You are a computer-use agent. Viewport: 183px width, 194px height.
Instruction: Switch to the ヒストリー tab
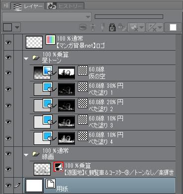(65, 6)
